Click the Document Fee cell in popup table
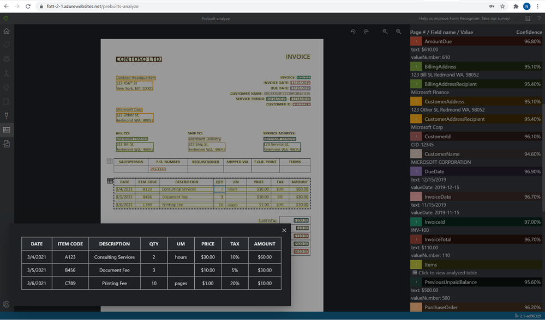Screen dimensions: 545x320 tap(115, 270)
